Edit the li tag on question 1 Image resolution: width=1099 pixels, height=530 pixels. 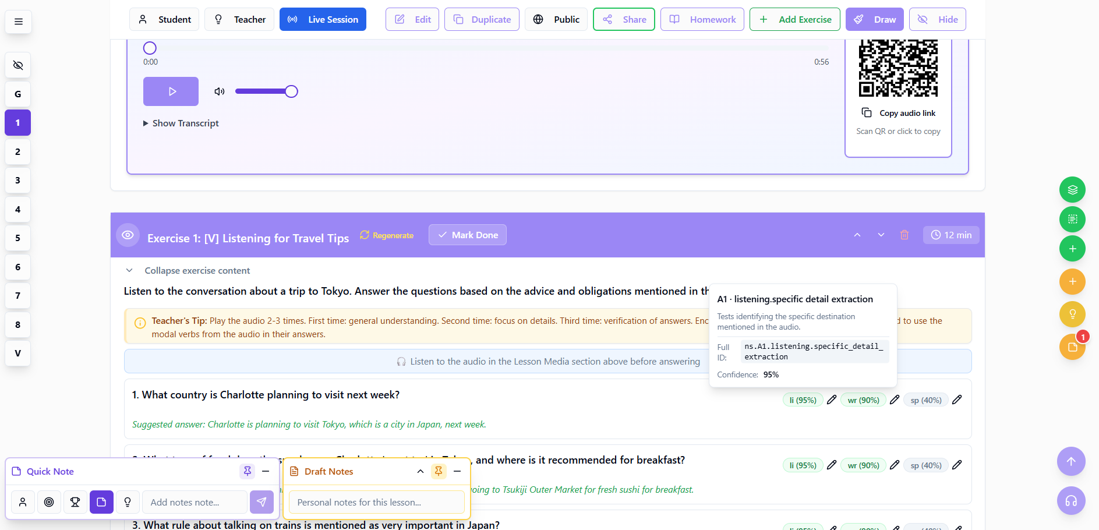(832, 400)
